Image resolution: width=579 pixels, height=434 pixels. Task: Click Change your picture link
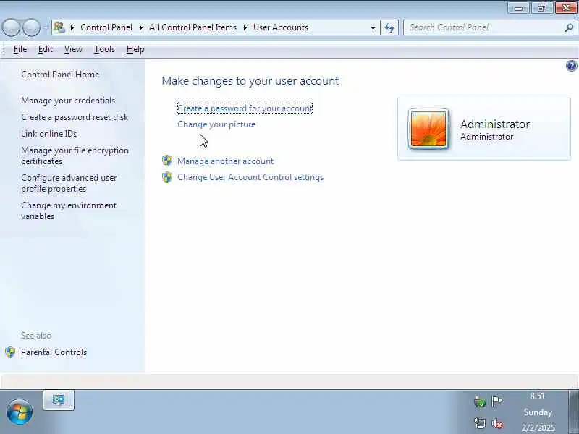point(216,124)
